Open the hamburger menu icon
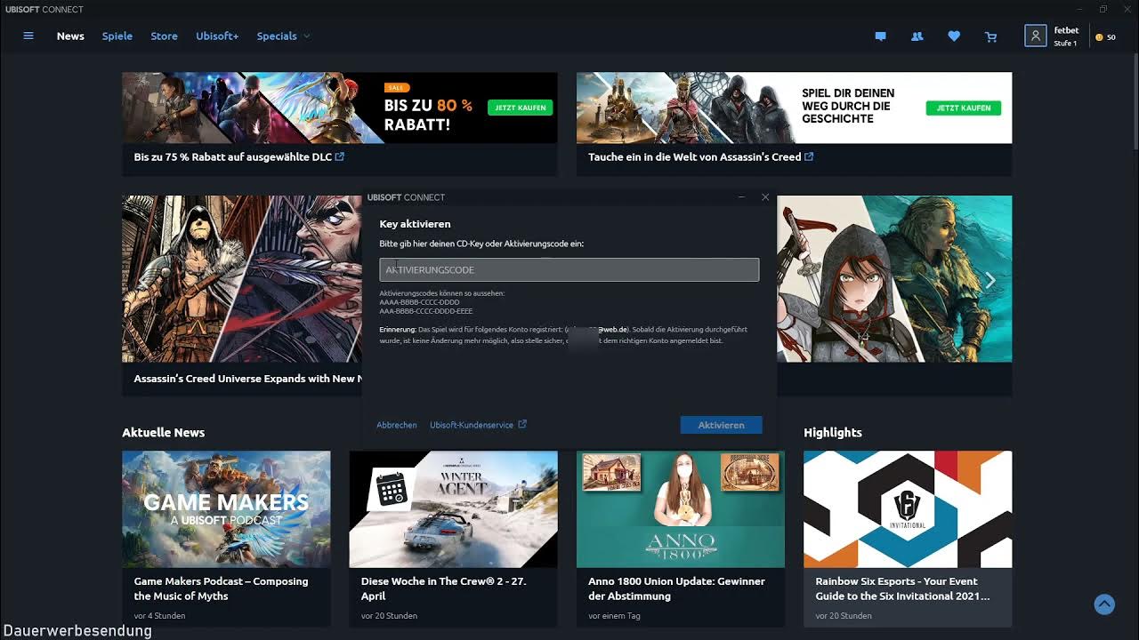The width and height of the screenshot is (1139, 640). (x=28, y=36)
